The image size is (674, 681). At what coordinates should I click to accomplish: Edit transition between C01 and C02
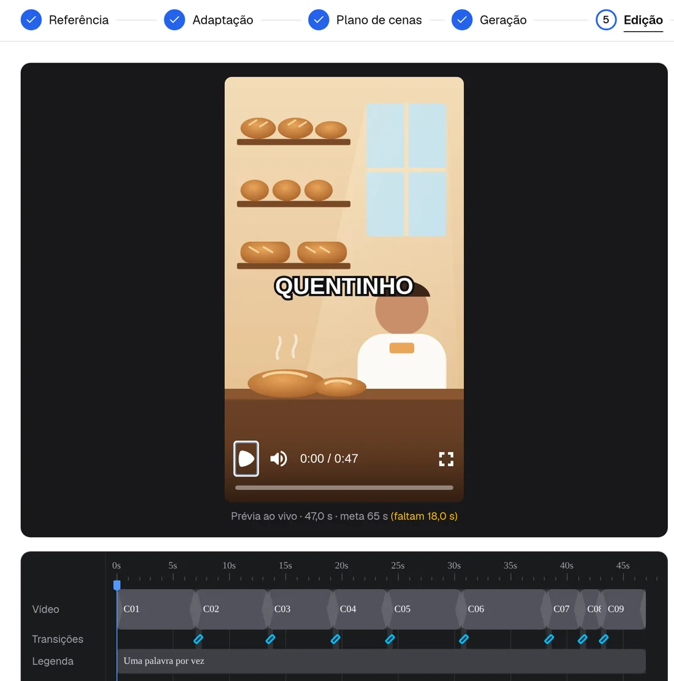click(x=198, y=639)
